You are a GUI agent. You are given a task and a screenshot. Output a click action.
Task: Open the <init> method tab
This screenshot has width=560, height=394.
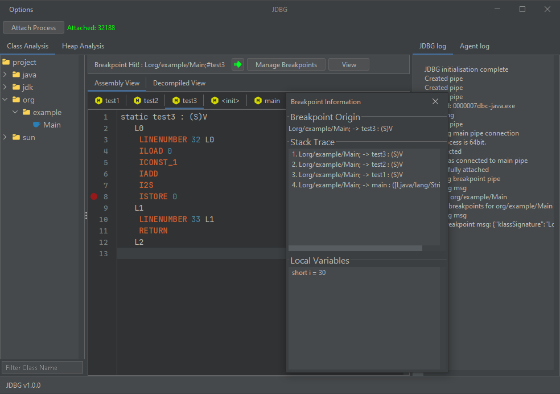[x=225, y=101]
